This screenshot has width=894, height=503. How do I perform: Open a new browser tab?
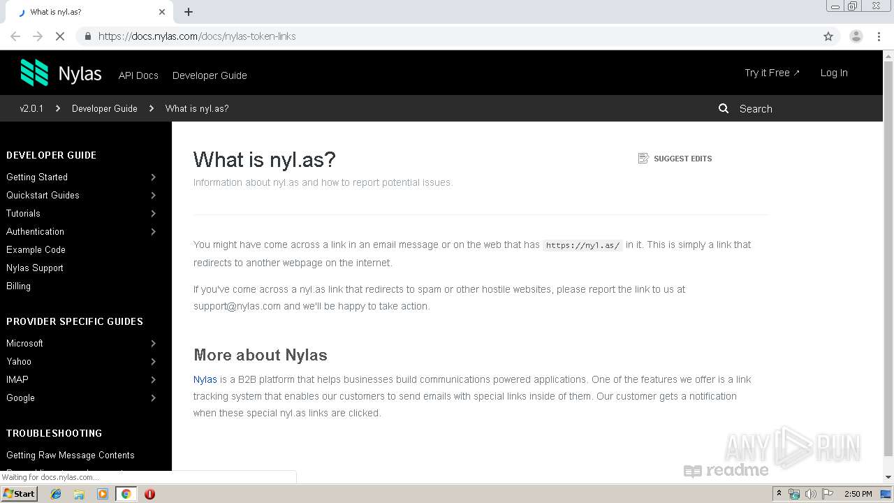click(x=189, y=12)
